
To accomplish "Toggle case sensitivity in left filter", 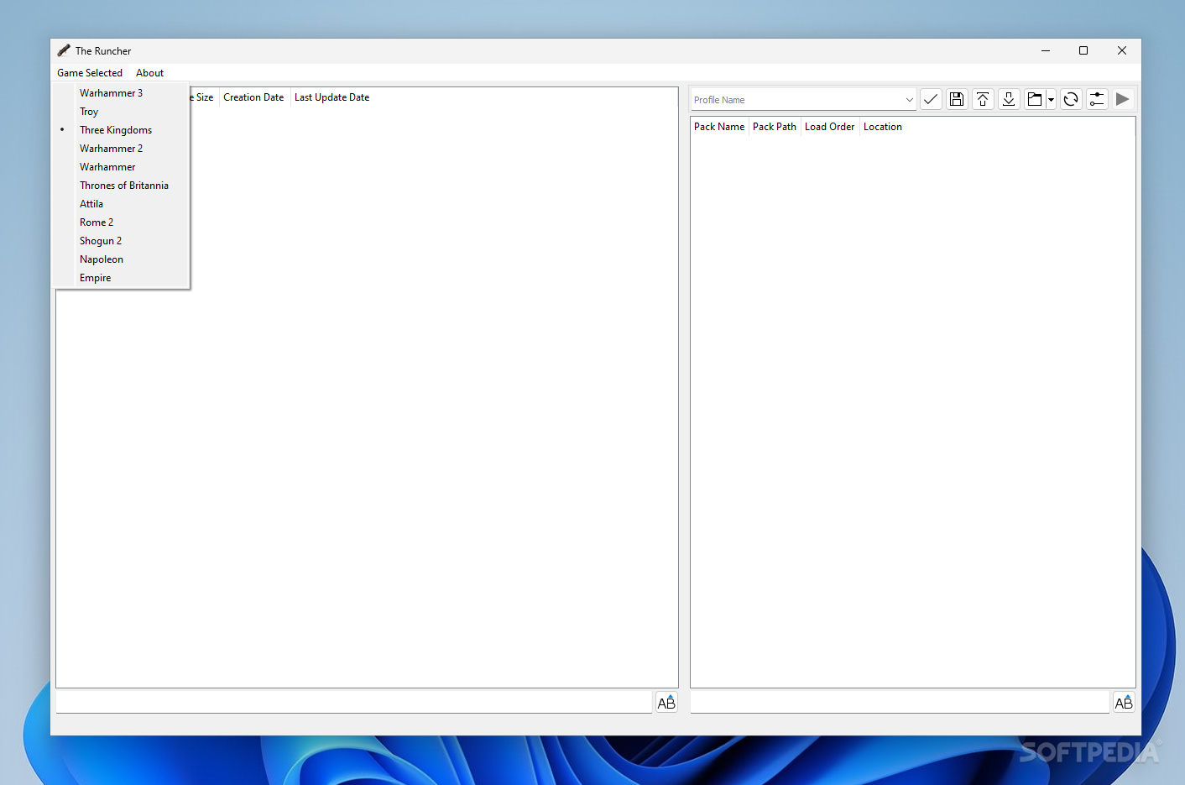I will coord(666,703).
